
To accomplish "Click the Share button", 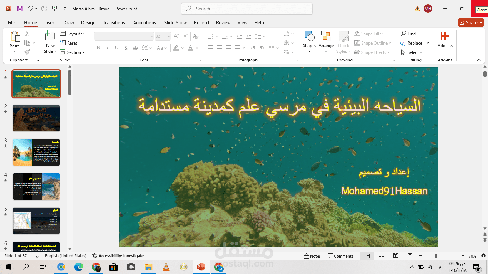I will coord(471,22).
